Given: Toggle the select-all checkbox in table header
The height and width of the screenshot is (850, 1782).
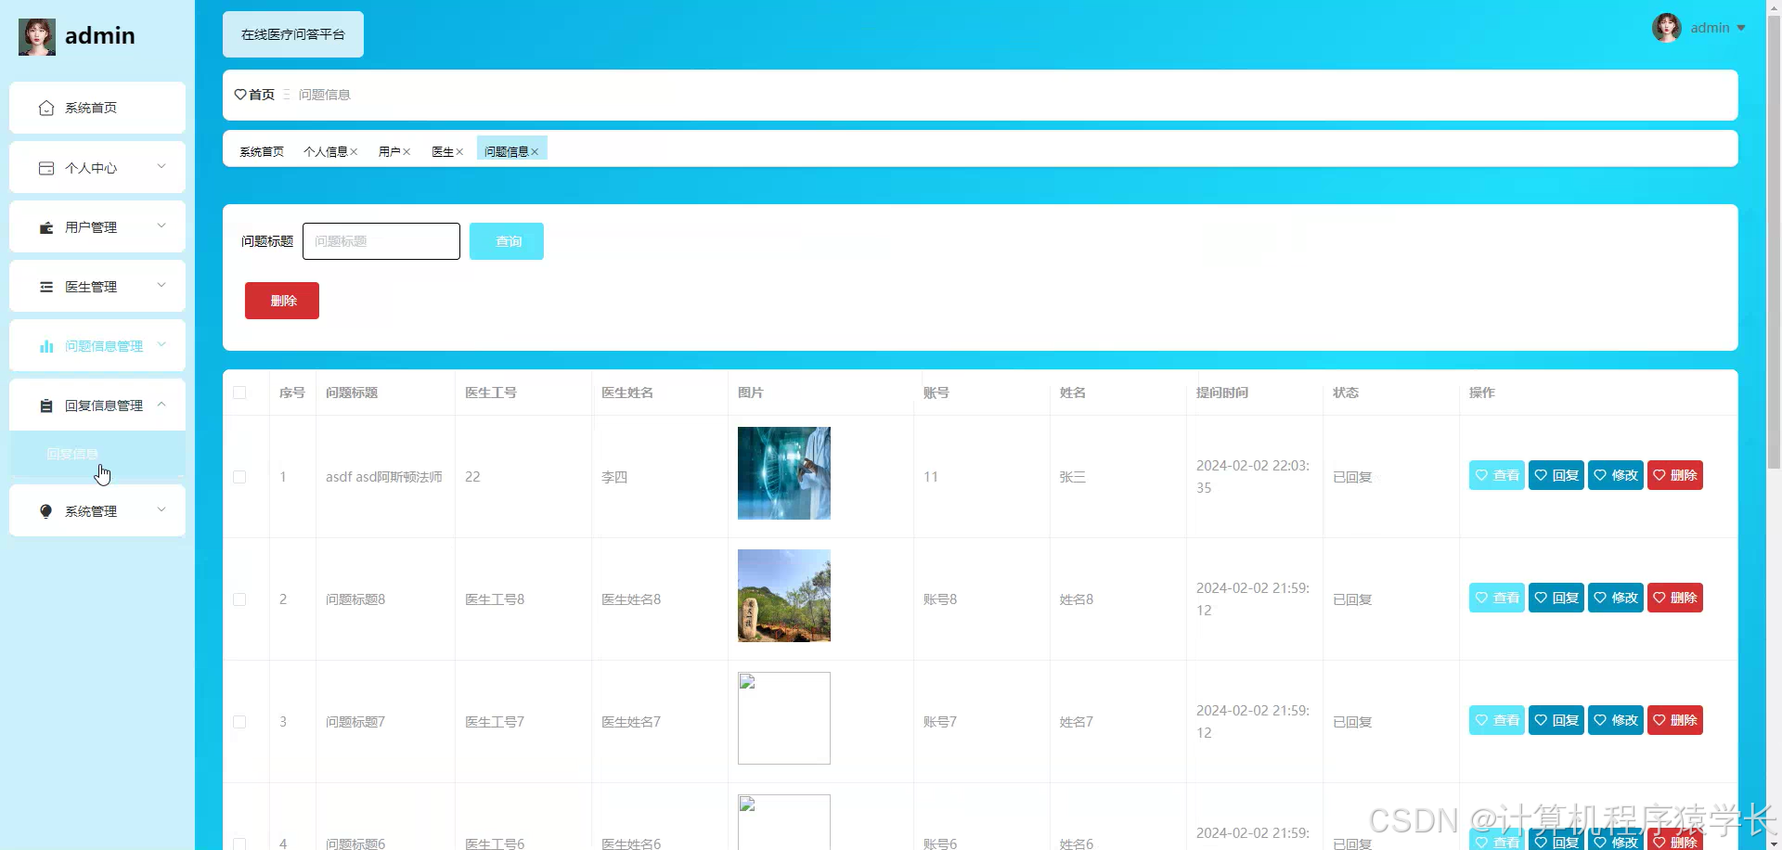Looking at the screenshot, I should pyautogui.click(x=239, y=393).
